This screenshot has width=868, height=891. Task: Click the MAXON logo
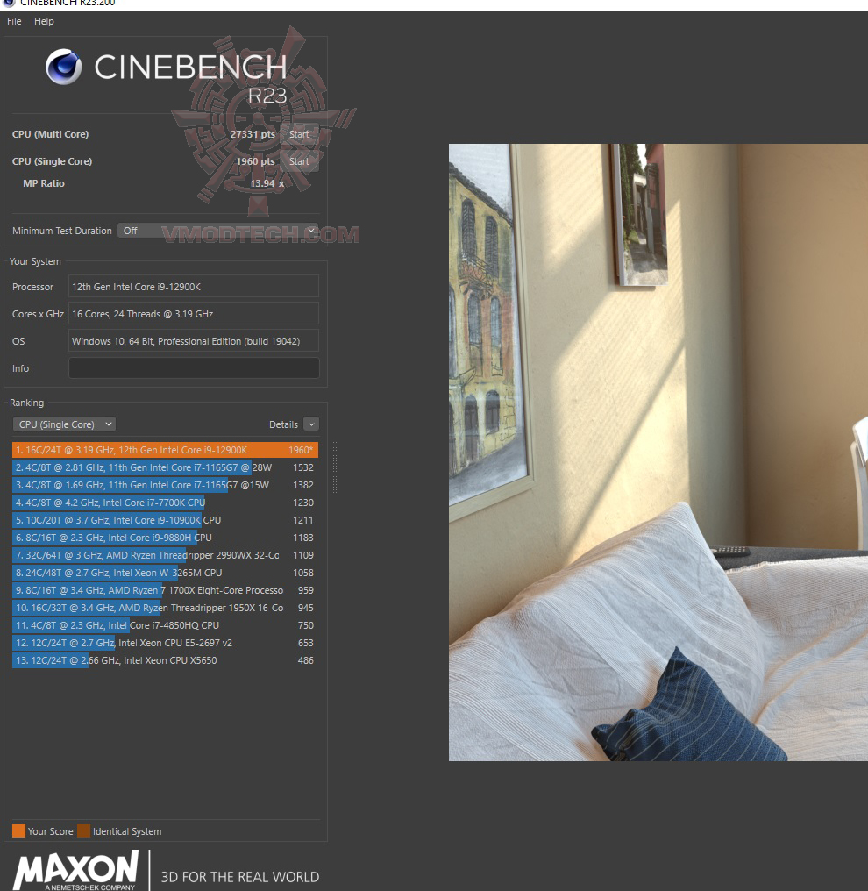[x=75, y=870]
